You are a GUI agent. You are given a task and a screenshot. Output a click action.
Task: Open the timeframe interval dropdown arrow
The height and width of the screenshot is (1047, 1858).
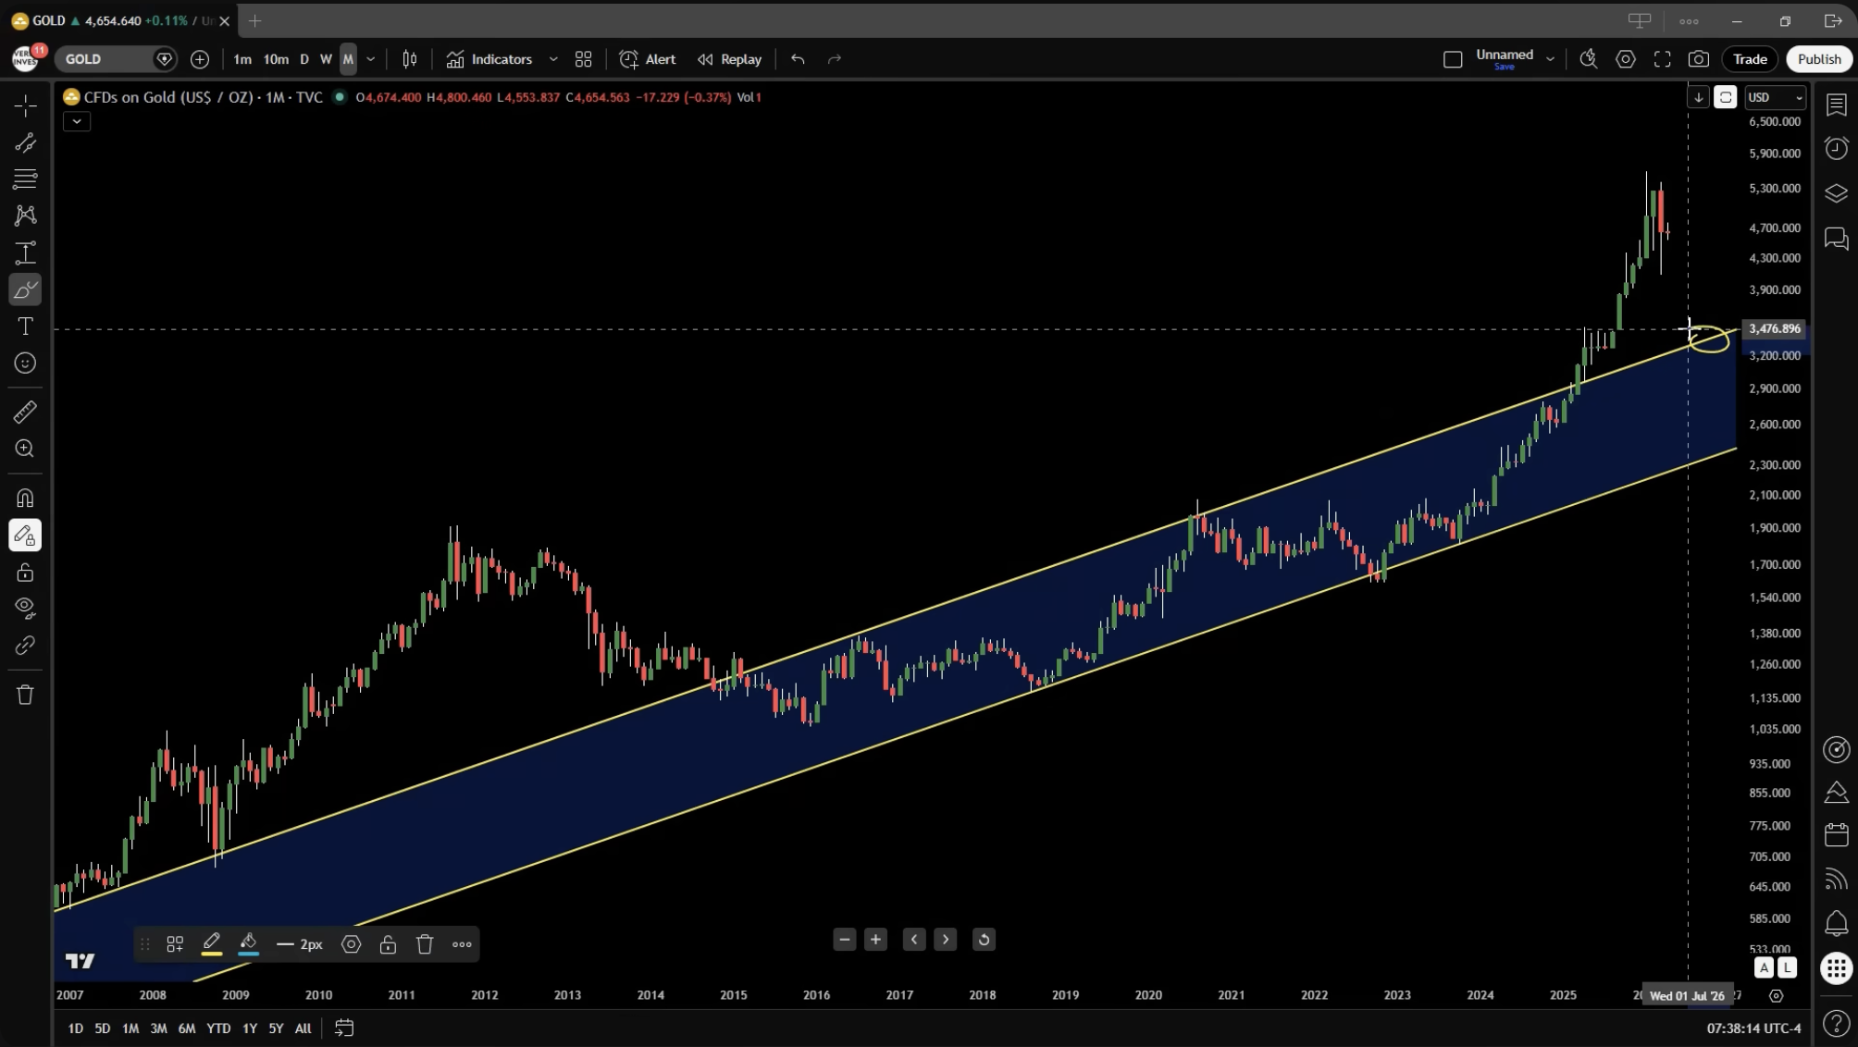click(x=371, y=59)
